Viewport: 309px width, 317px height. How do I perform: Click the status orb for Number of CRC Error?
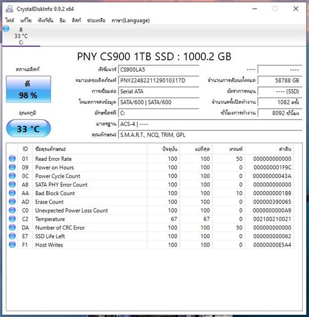click(x=12, y=227)
